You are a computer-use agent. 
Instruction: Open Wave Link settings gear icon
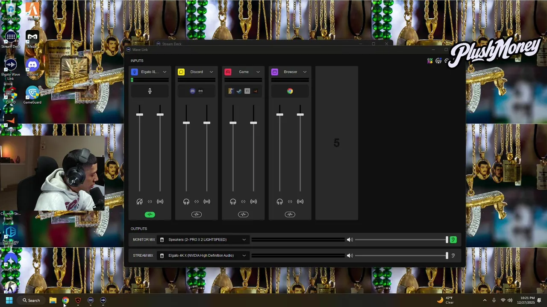point(447,61)
